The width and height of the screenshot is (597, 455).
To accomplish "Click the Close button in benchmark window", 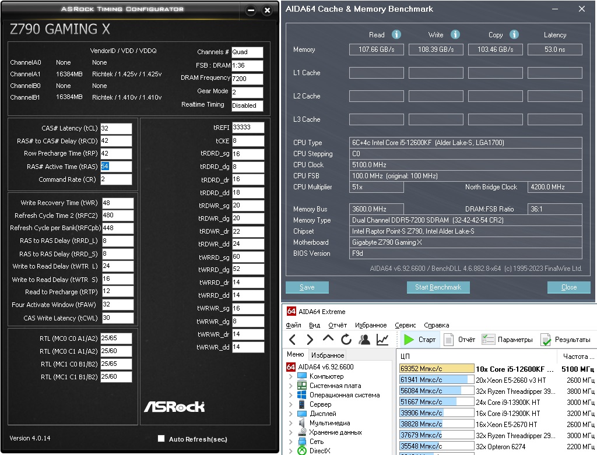I will [x=569, y=287].
